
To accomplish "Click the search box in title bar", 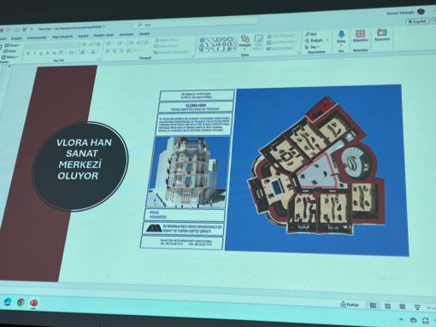I will coord(197,24).
